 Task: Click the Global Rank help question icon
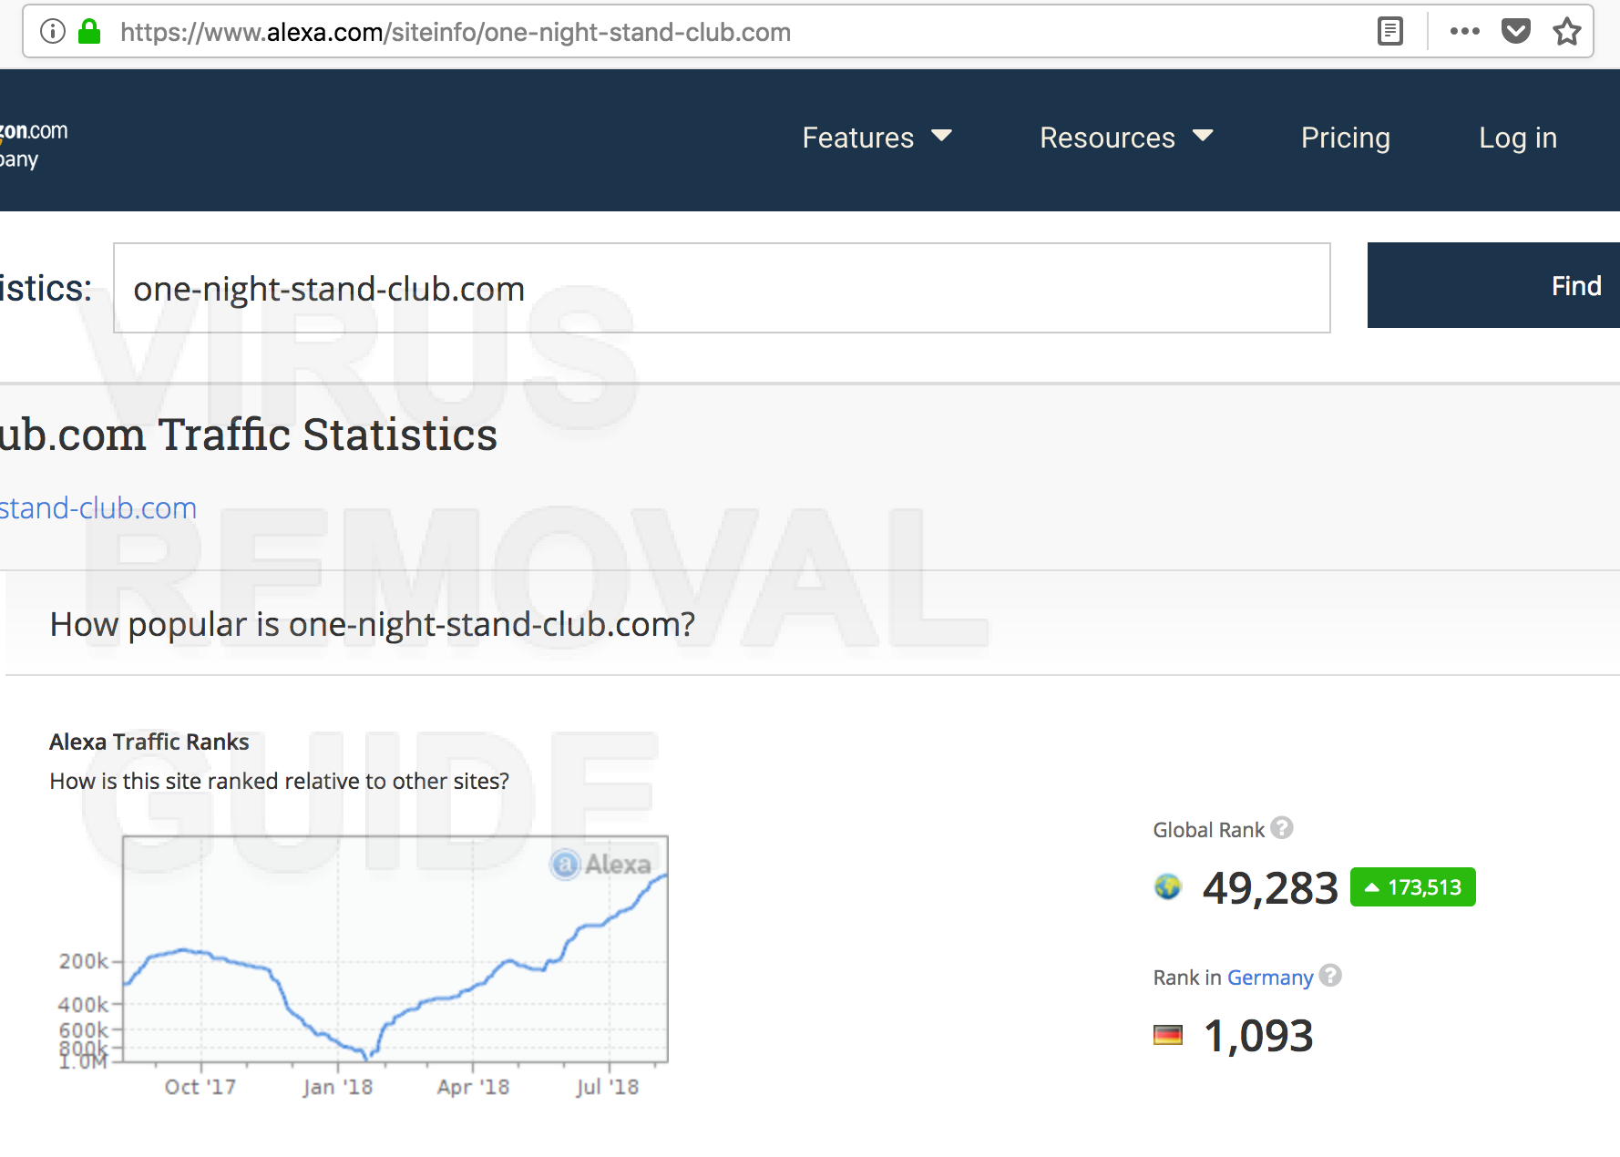(x=1282, y=828)
